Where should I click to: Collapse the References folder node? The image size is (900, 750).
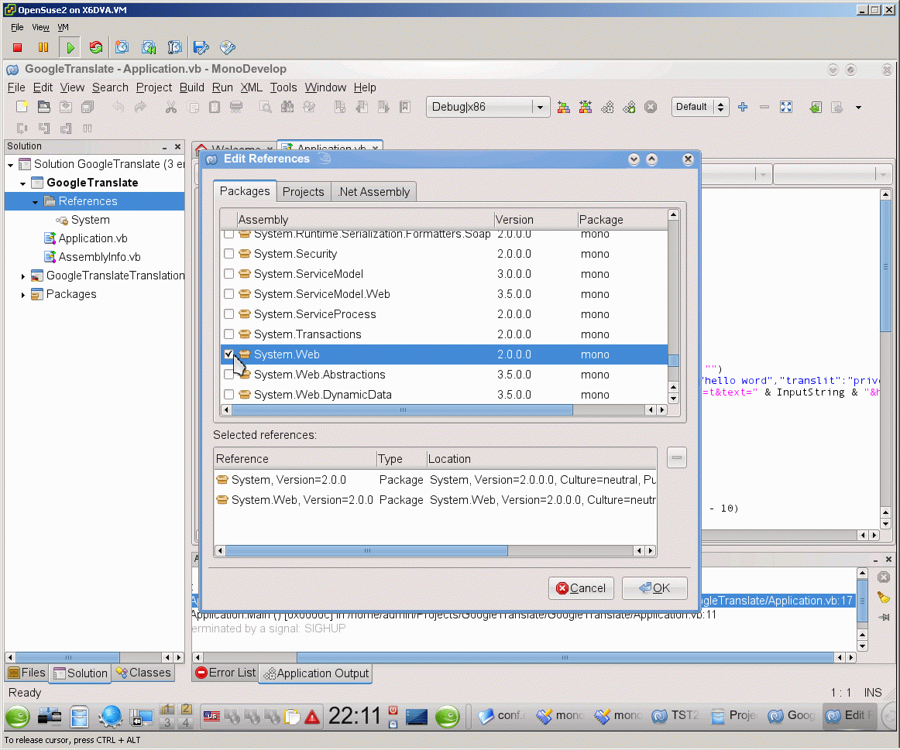[x=35, y=202]
